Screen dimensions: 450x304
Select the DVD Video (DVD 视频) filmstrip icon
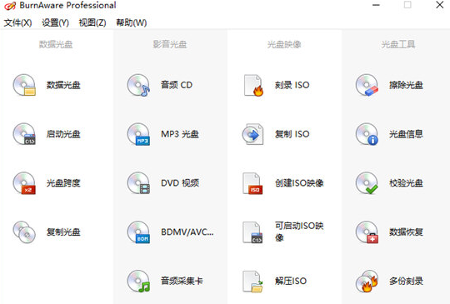click(138, 183)
